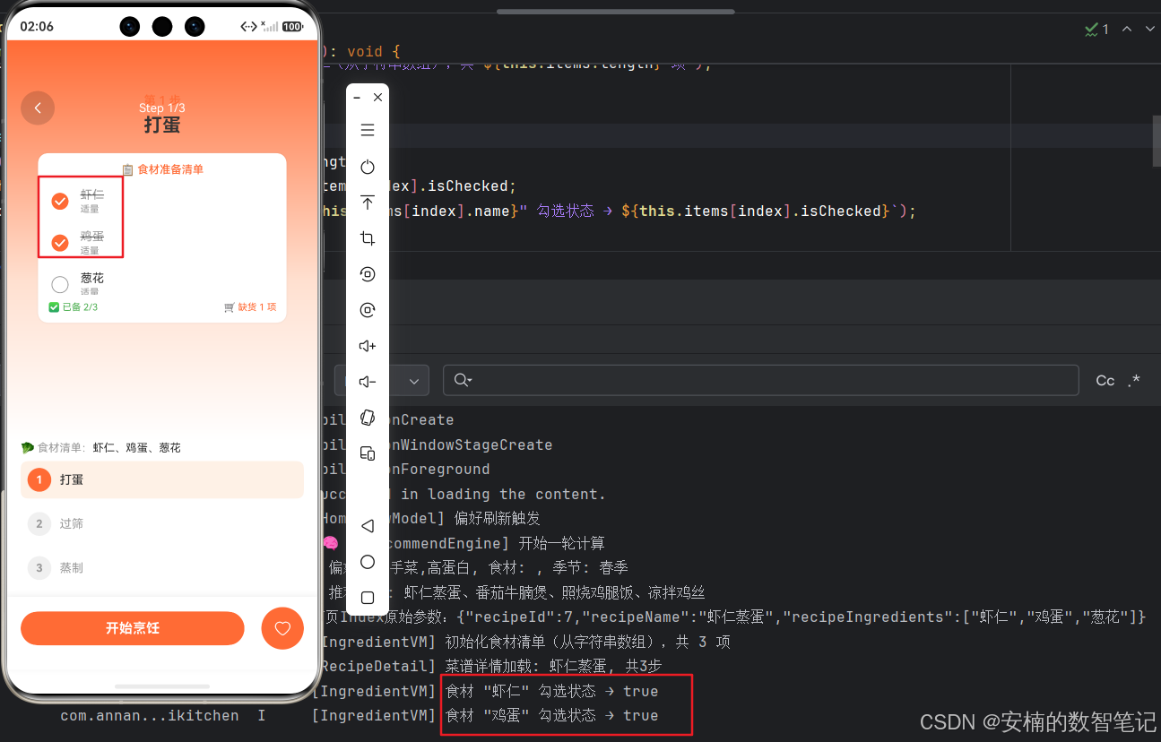Open the log search magnifier history dropdown

(463, 380)
